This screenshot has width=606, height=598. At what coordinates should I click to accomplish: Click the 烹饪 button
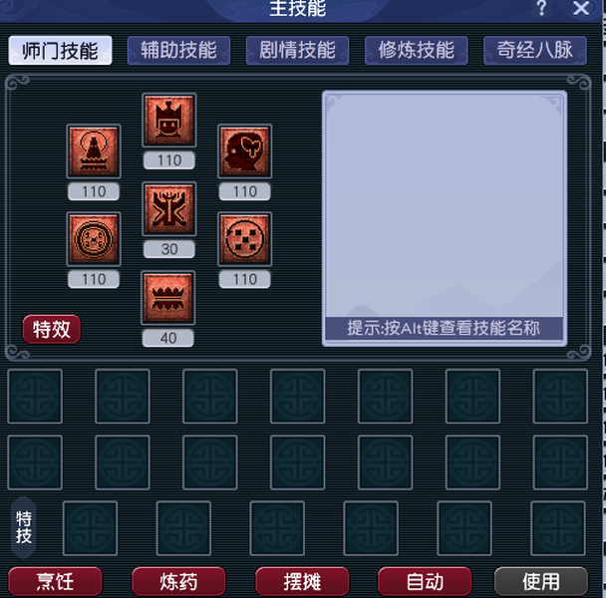(55, 581)
